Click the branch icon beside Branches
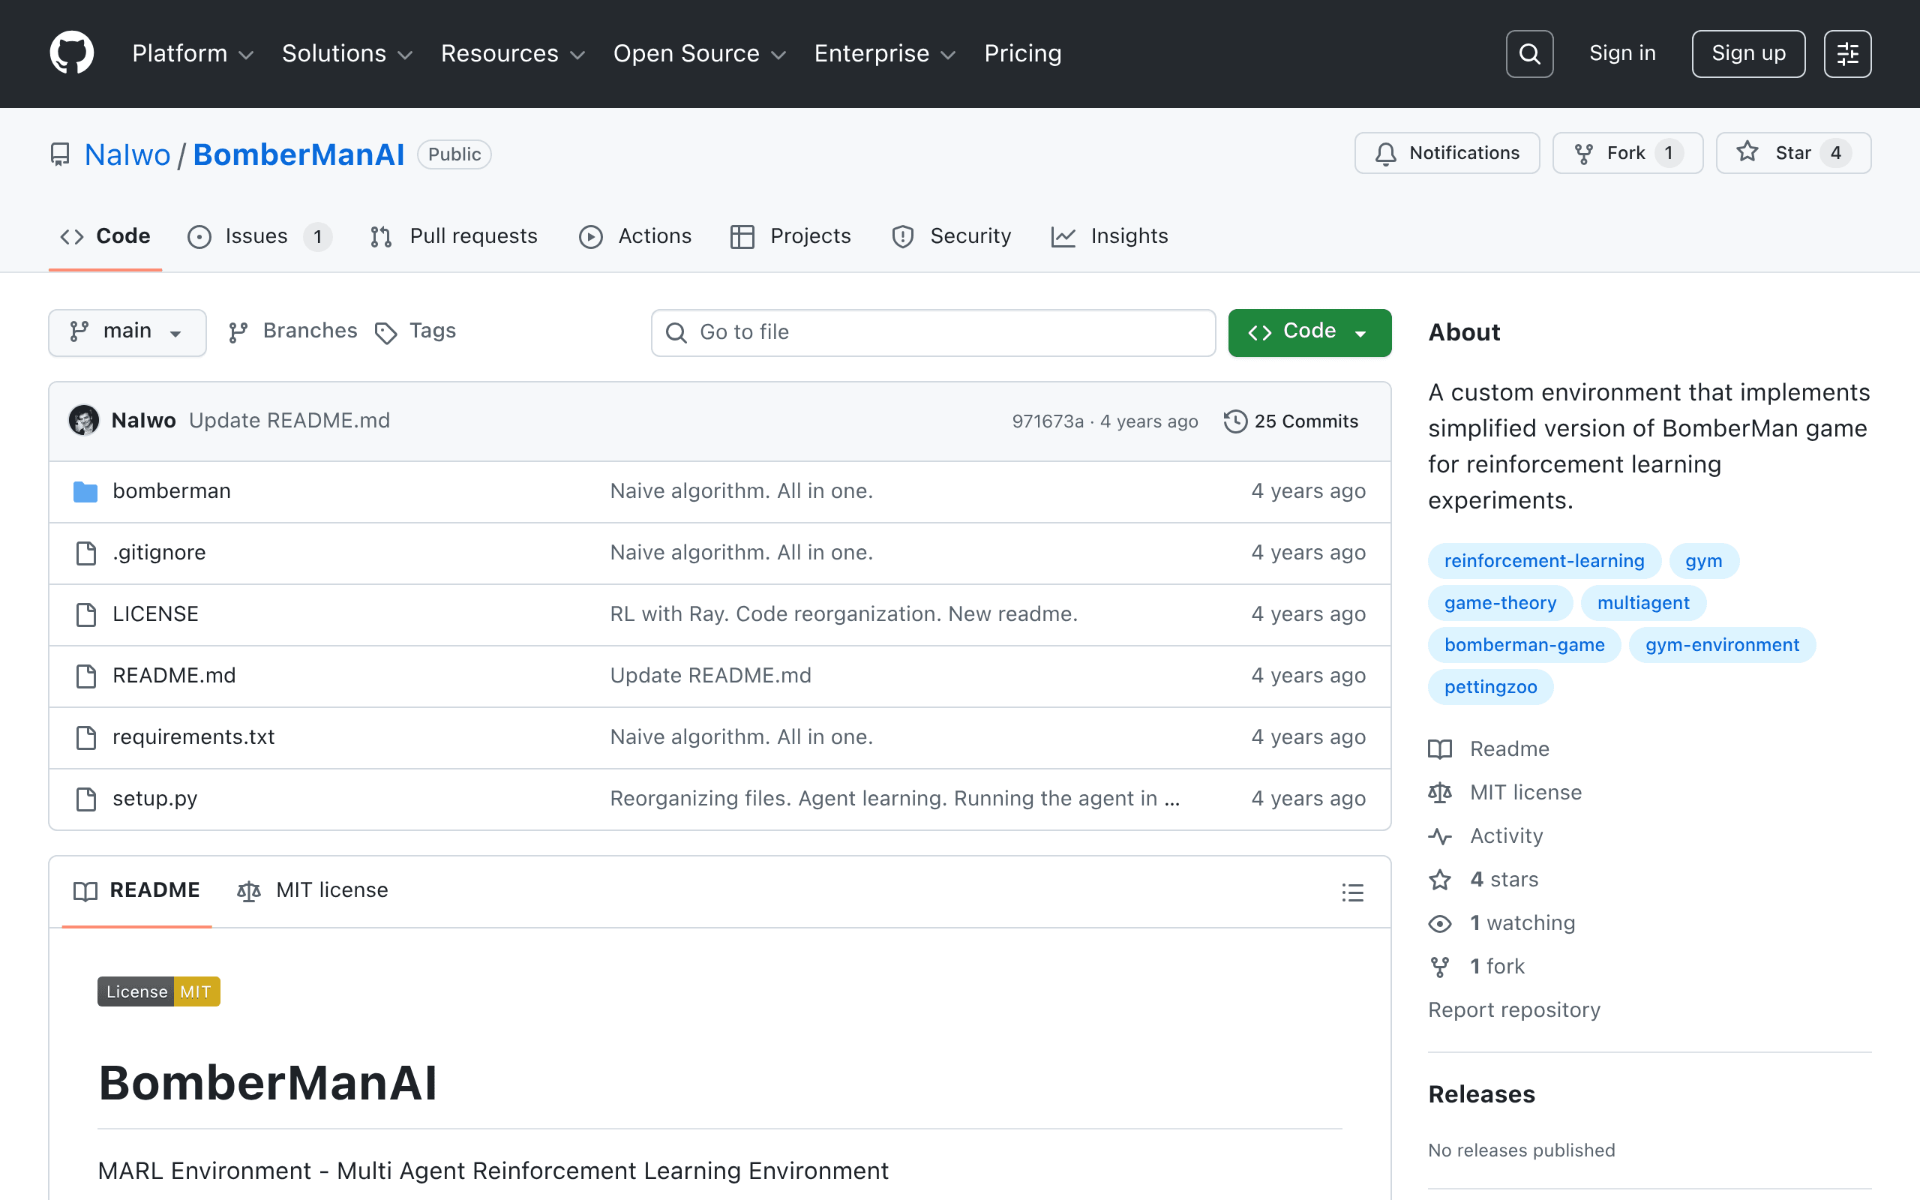The width and height of the screenshot is (1920, 1200). click(x=238, y=332)
